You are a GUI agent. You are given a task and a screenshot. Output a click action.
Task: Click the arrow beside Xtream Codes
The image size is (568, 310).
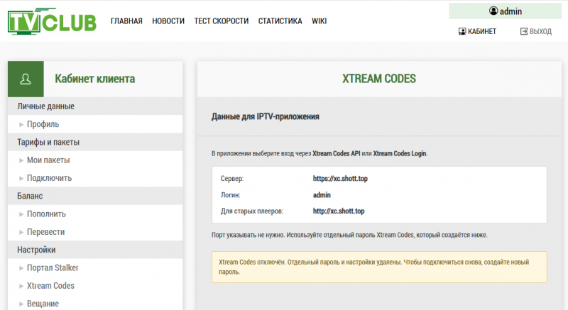pos(21,286)
